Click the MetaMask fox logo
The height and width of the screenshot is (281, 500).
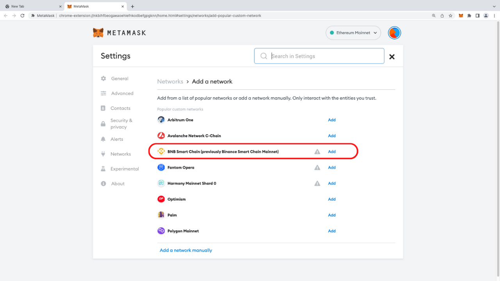pos(98,33)
